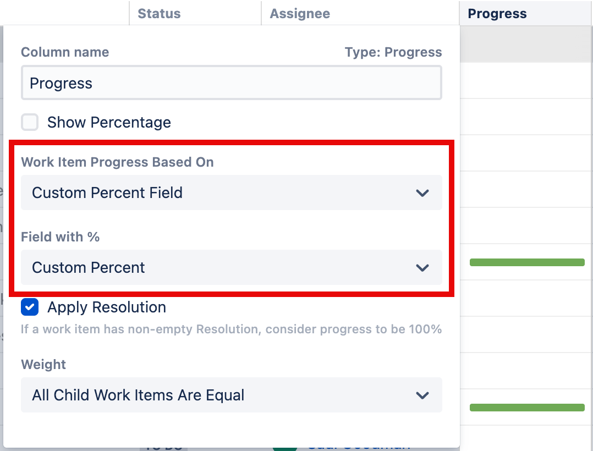The width and height of the screenshot is (593, 451).
Task: Click the Progress column header
Action: pos(497,13)
